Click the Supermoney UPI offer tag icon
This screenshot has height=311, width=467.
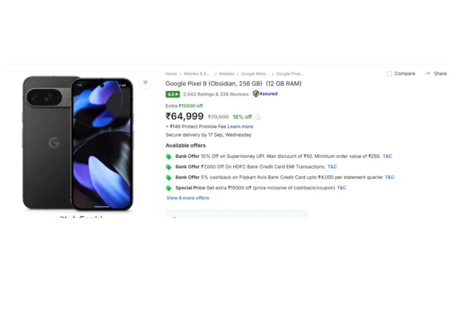169,157
